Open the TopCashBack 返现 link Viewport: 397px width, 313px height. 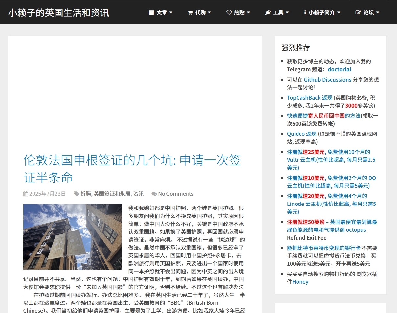point(309,98)
